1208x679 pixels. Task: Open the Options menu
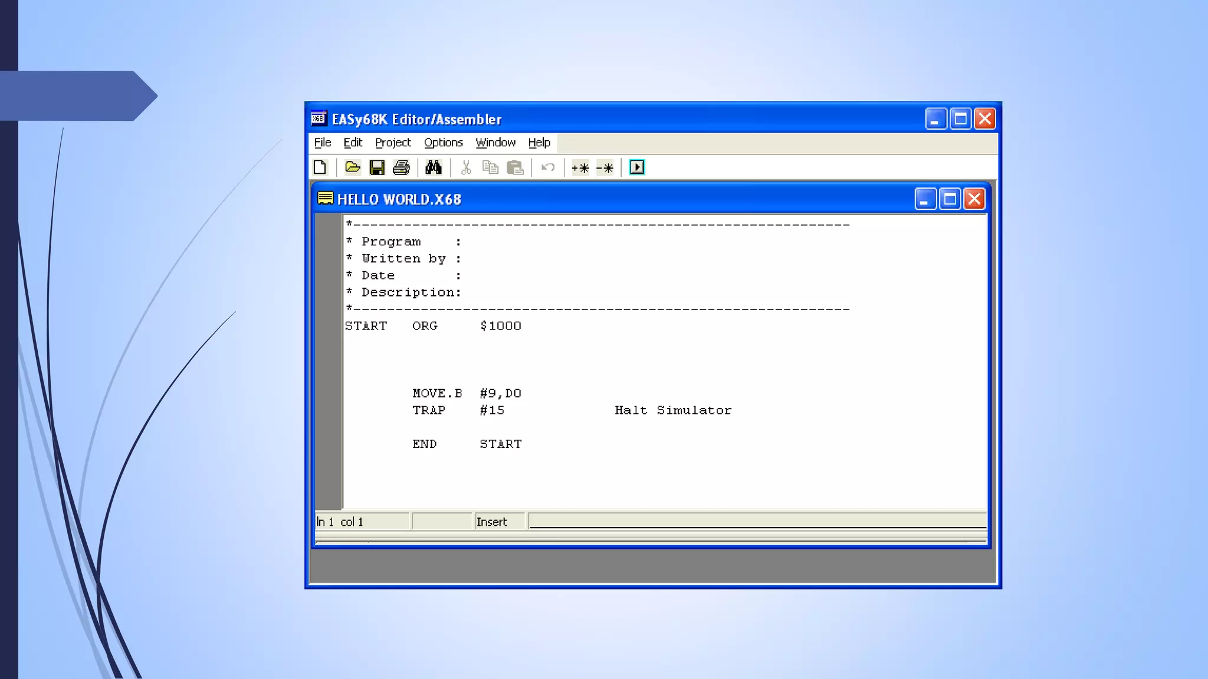click(x=443, y=143)
